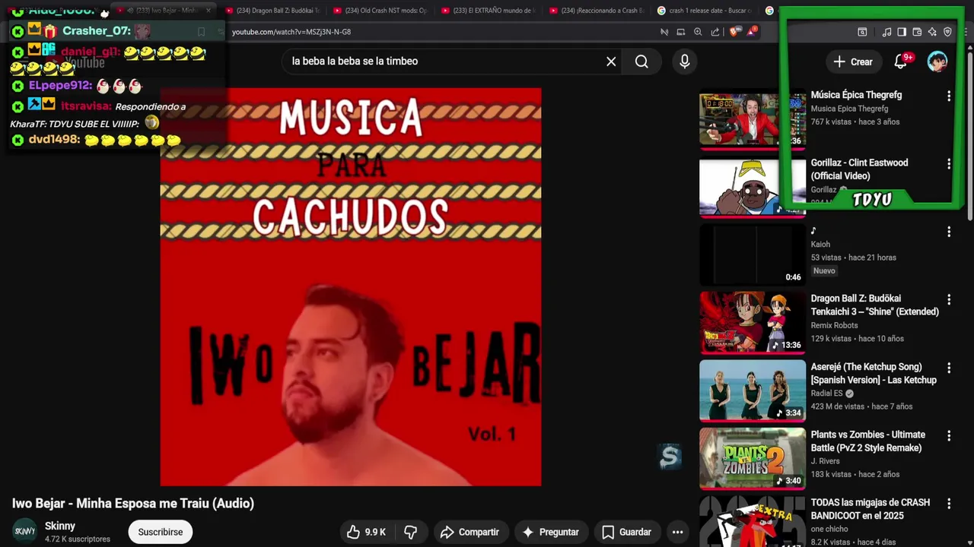Click the magnifier search button
The image size is (974, 547).
pos(641,62)
